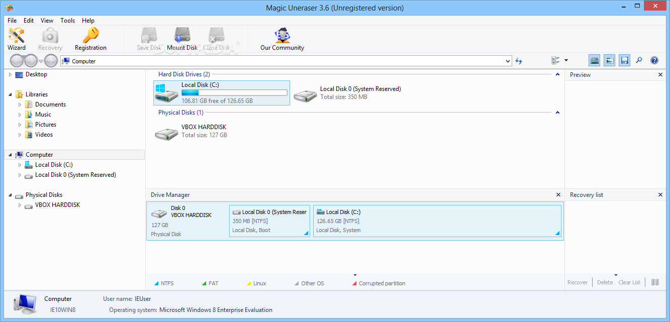Image resolution: width=670 pixels, height=322 pixels.
Task: Click the address bar showing Computer
Action: pos(286,61)
